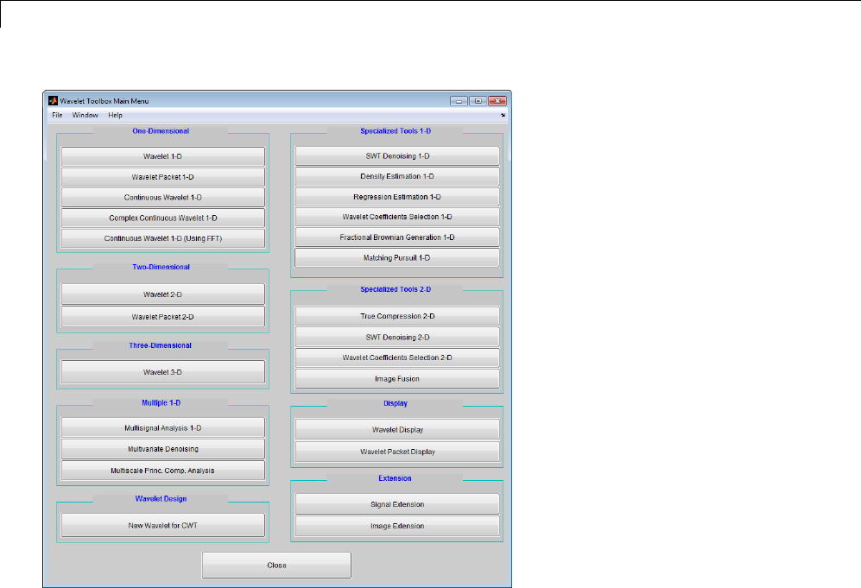Start Continuous Wavelet 1-D (Using FFT)
The width and height of the screenshot is (861, 588).
[x=163, y=239]
